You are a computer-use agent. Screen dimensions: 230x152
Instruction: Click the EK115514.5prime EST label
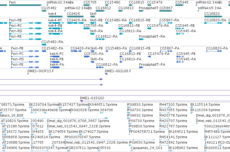point(205,105)
